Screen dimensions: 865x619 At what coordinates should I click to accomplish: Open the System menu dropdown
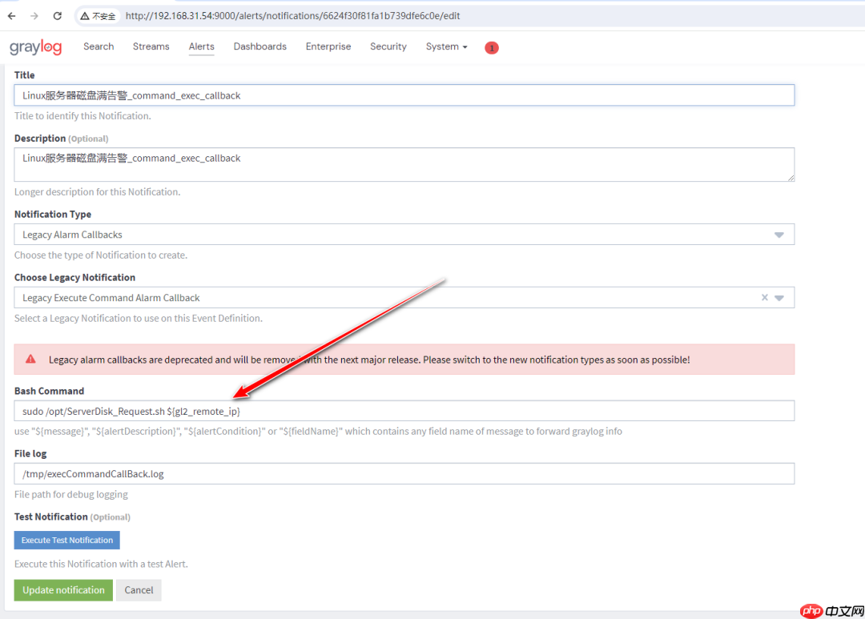(446, 47)
